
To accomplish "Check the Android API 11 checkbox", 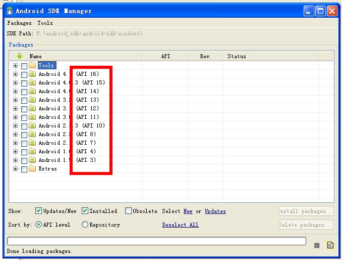I will coord(24,117).
